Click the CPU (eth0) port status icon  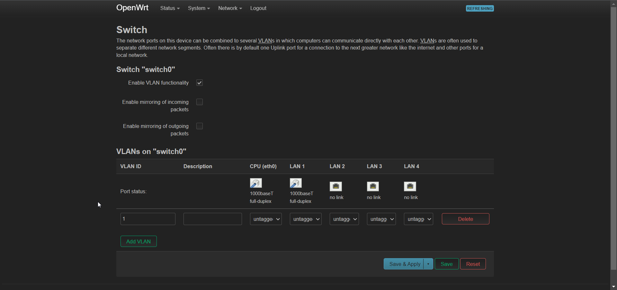pos(256,183)
